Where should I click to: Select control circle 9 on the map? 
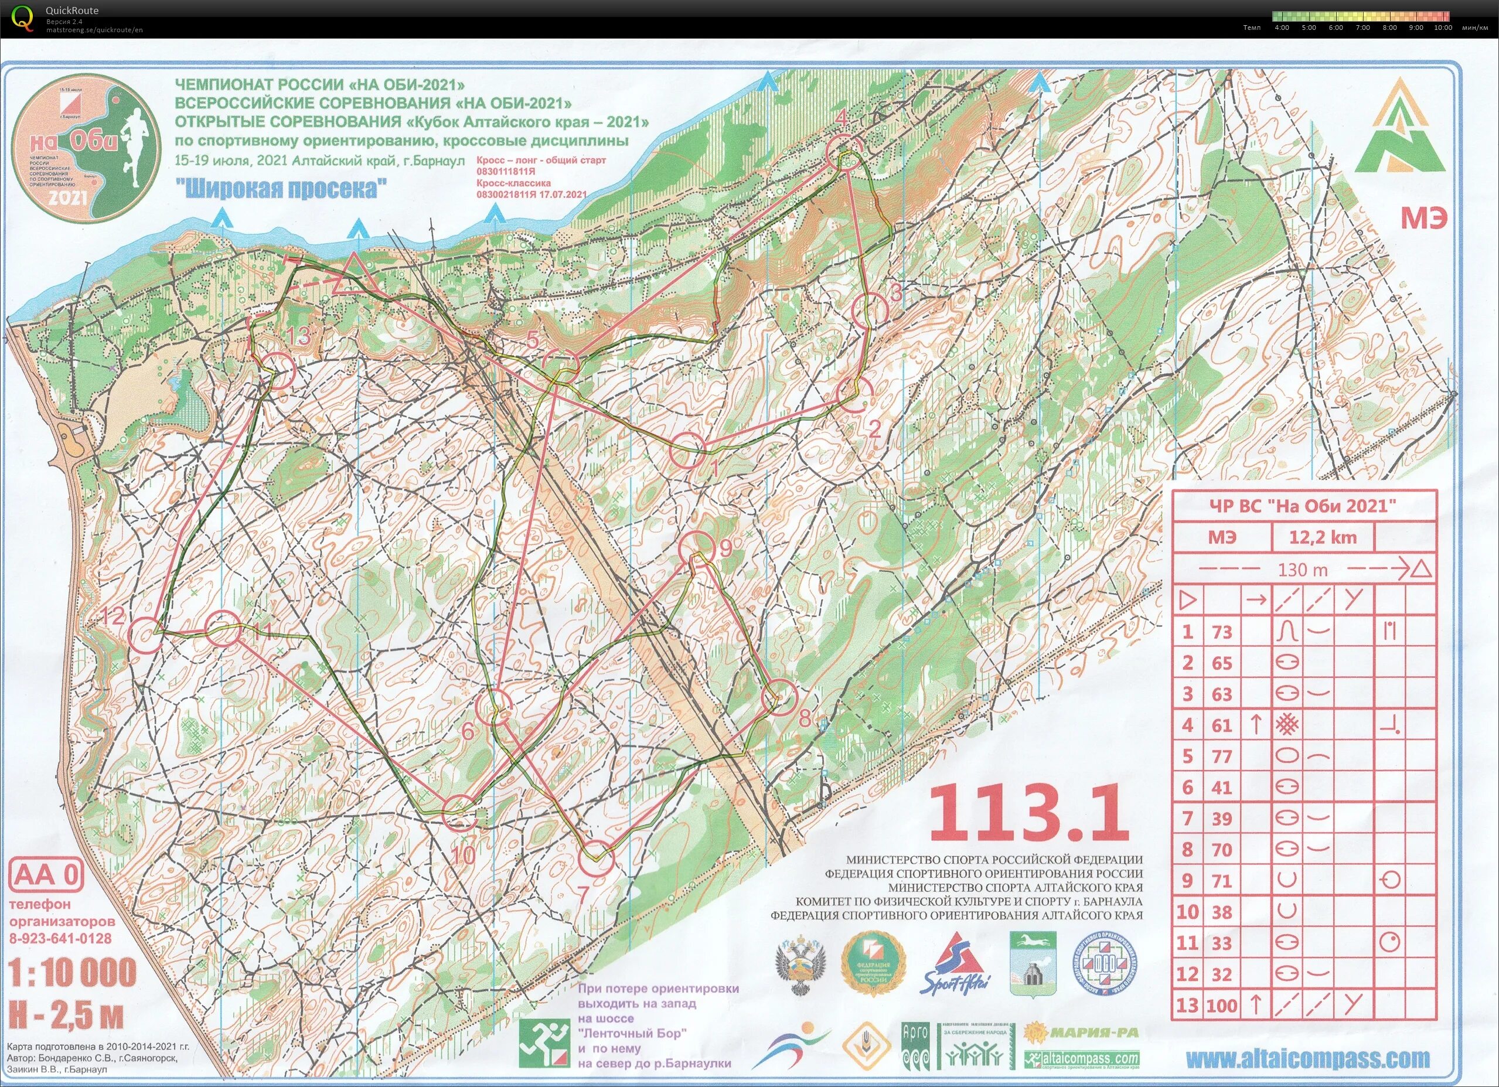[697, 548]
